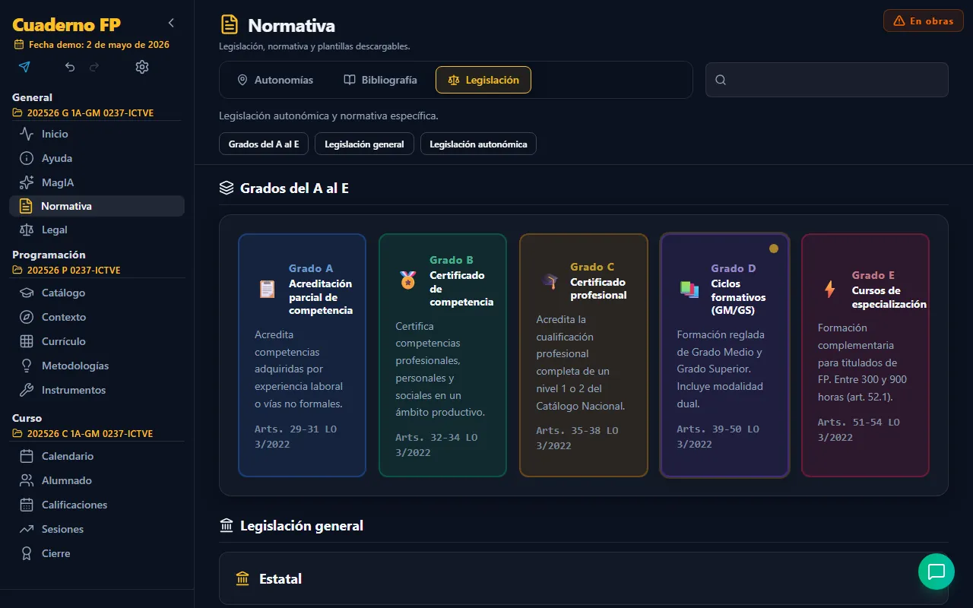Switch to the Autonomías tab
Viewport: 973px width, 608px height.
275,80
